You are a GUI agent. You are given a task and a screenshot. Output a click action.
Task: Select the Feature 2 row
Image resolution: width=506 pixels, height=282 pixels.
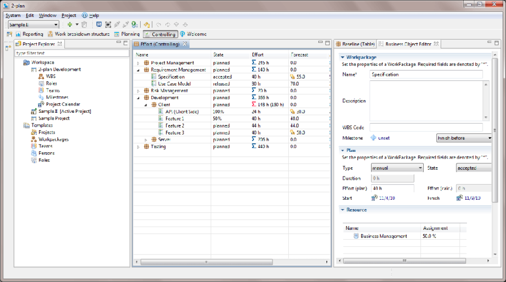pos(232,126)
